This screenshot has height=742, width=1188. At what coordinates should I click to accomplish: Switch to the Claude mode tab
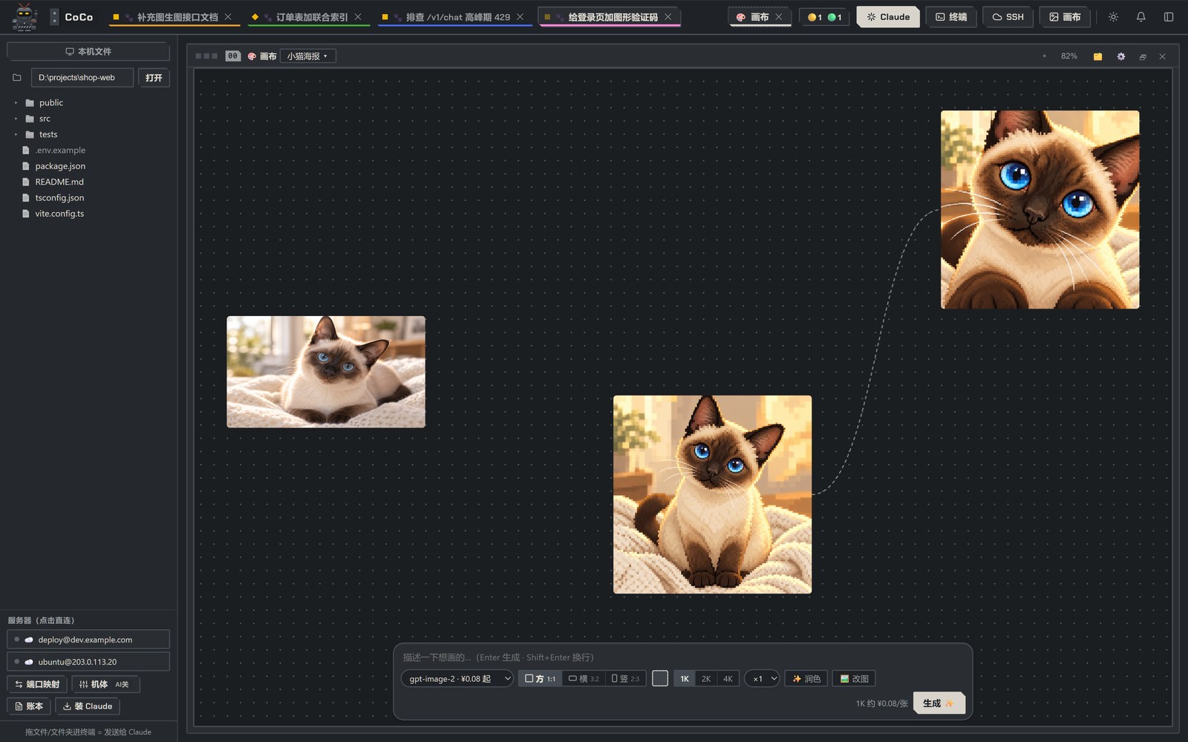(888, 17)
